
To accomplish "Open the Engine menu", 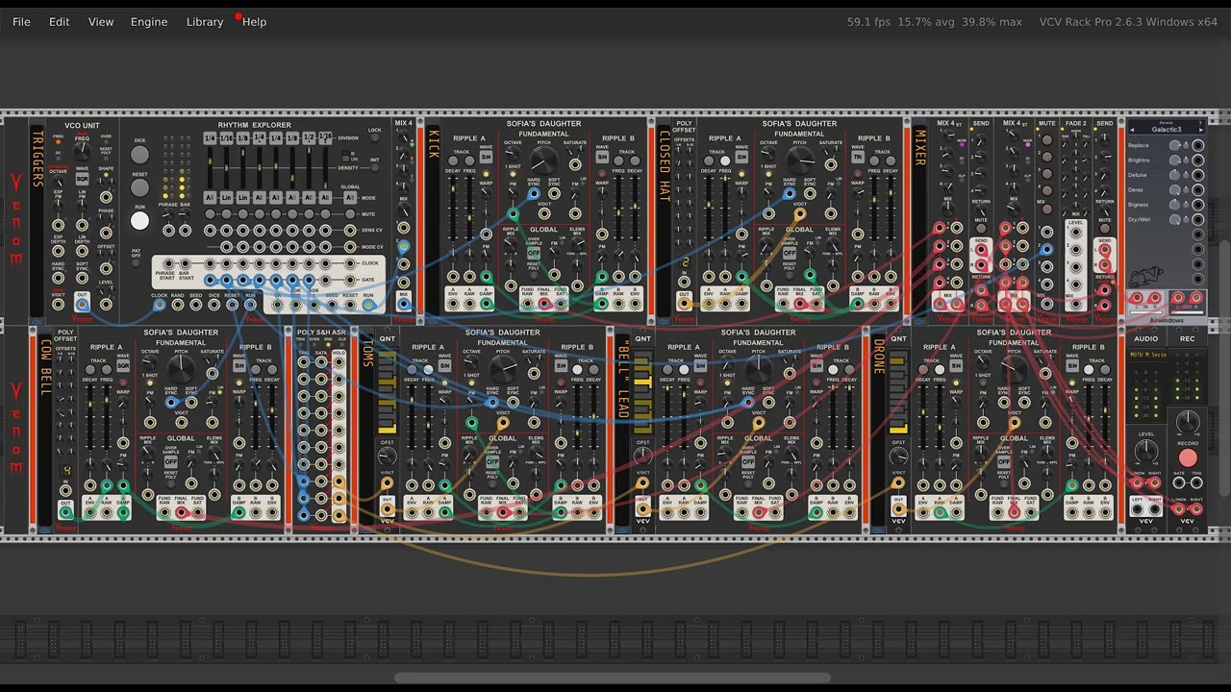I will tap(149, 21).
